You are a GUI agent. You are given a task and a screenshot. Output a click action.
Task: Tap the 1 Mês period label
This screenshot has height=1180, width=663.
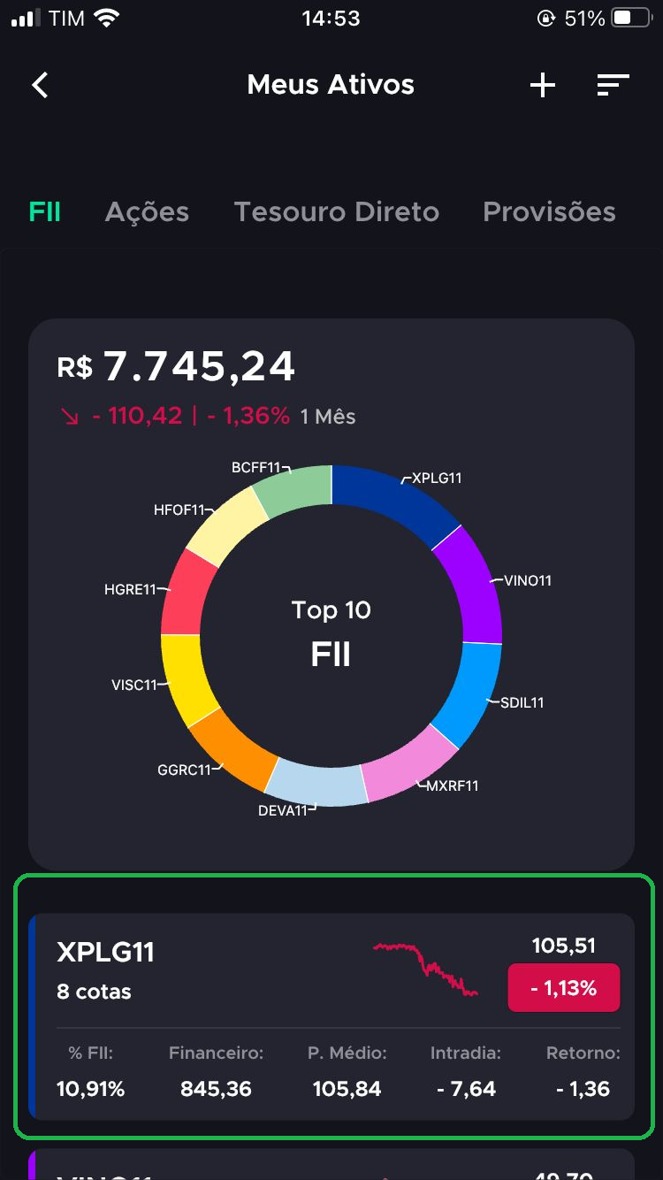coord(328,417)
